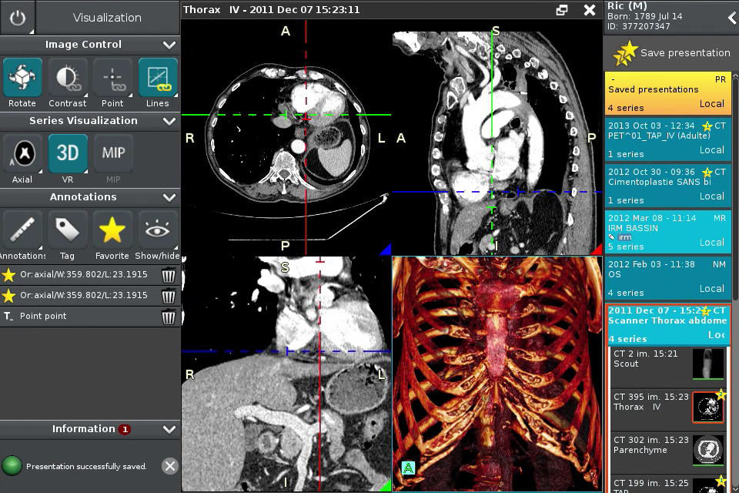Select CT 199 im. series row

click(x=668, y=485)
